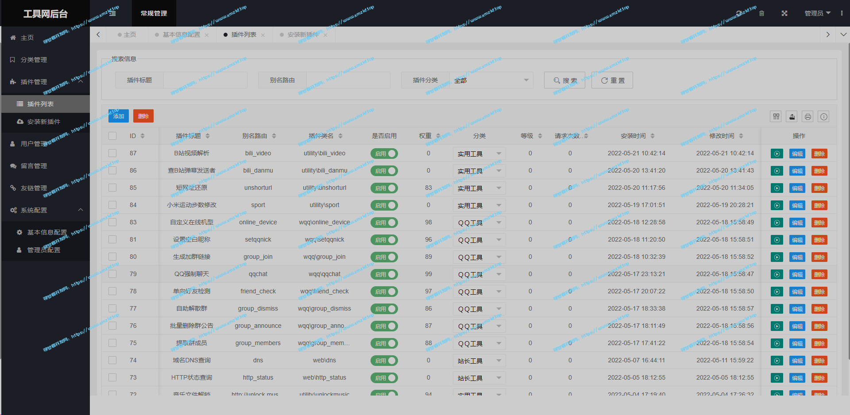Switch to the 基本信息配置 tab
This screenshot has width=850, height=415.
pos(182,35)
